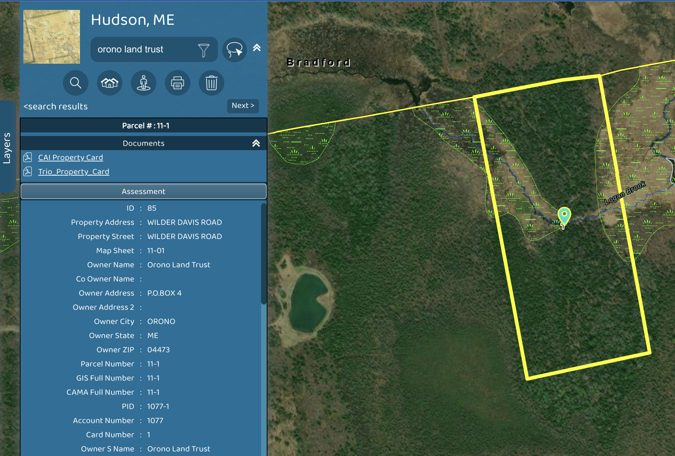Click the trash can clear icon

(212, 83)
